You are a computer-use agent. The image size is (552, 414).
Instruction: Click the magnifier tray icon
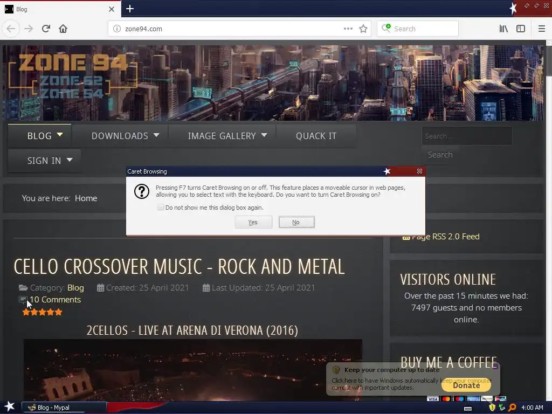pos(512,408)
